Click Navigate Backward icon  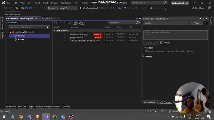click(5, 8)
